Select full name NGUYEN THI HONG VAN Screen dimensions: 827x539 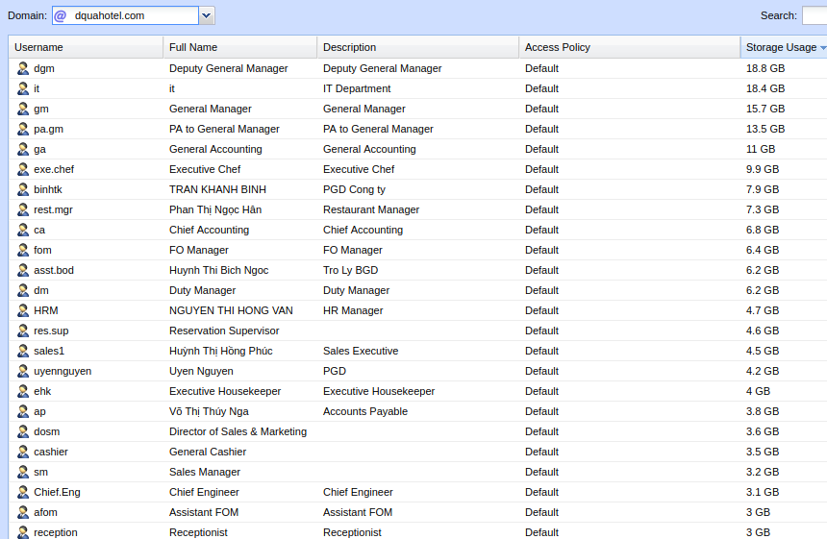[231, 311]
